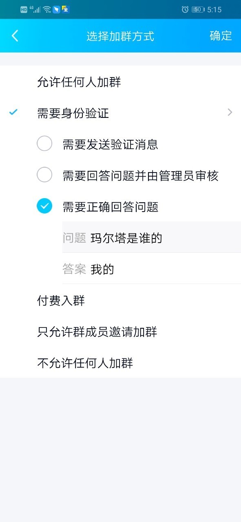Screen dimensions: 241x522
Task: Tap the alarm clock status icon
Action: (x=185, y=9)
